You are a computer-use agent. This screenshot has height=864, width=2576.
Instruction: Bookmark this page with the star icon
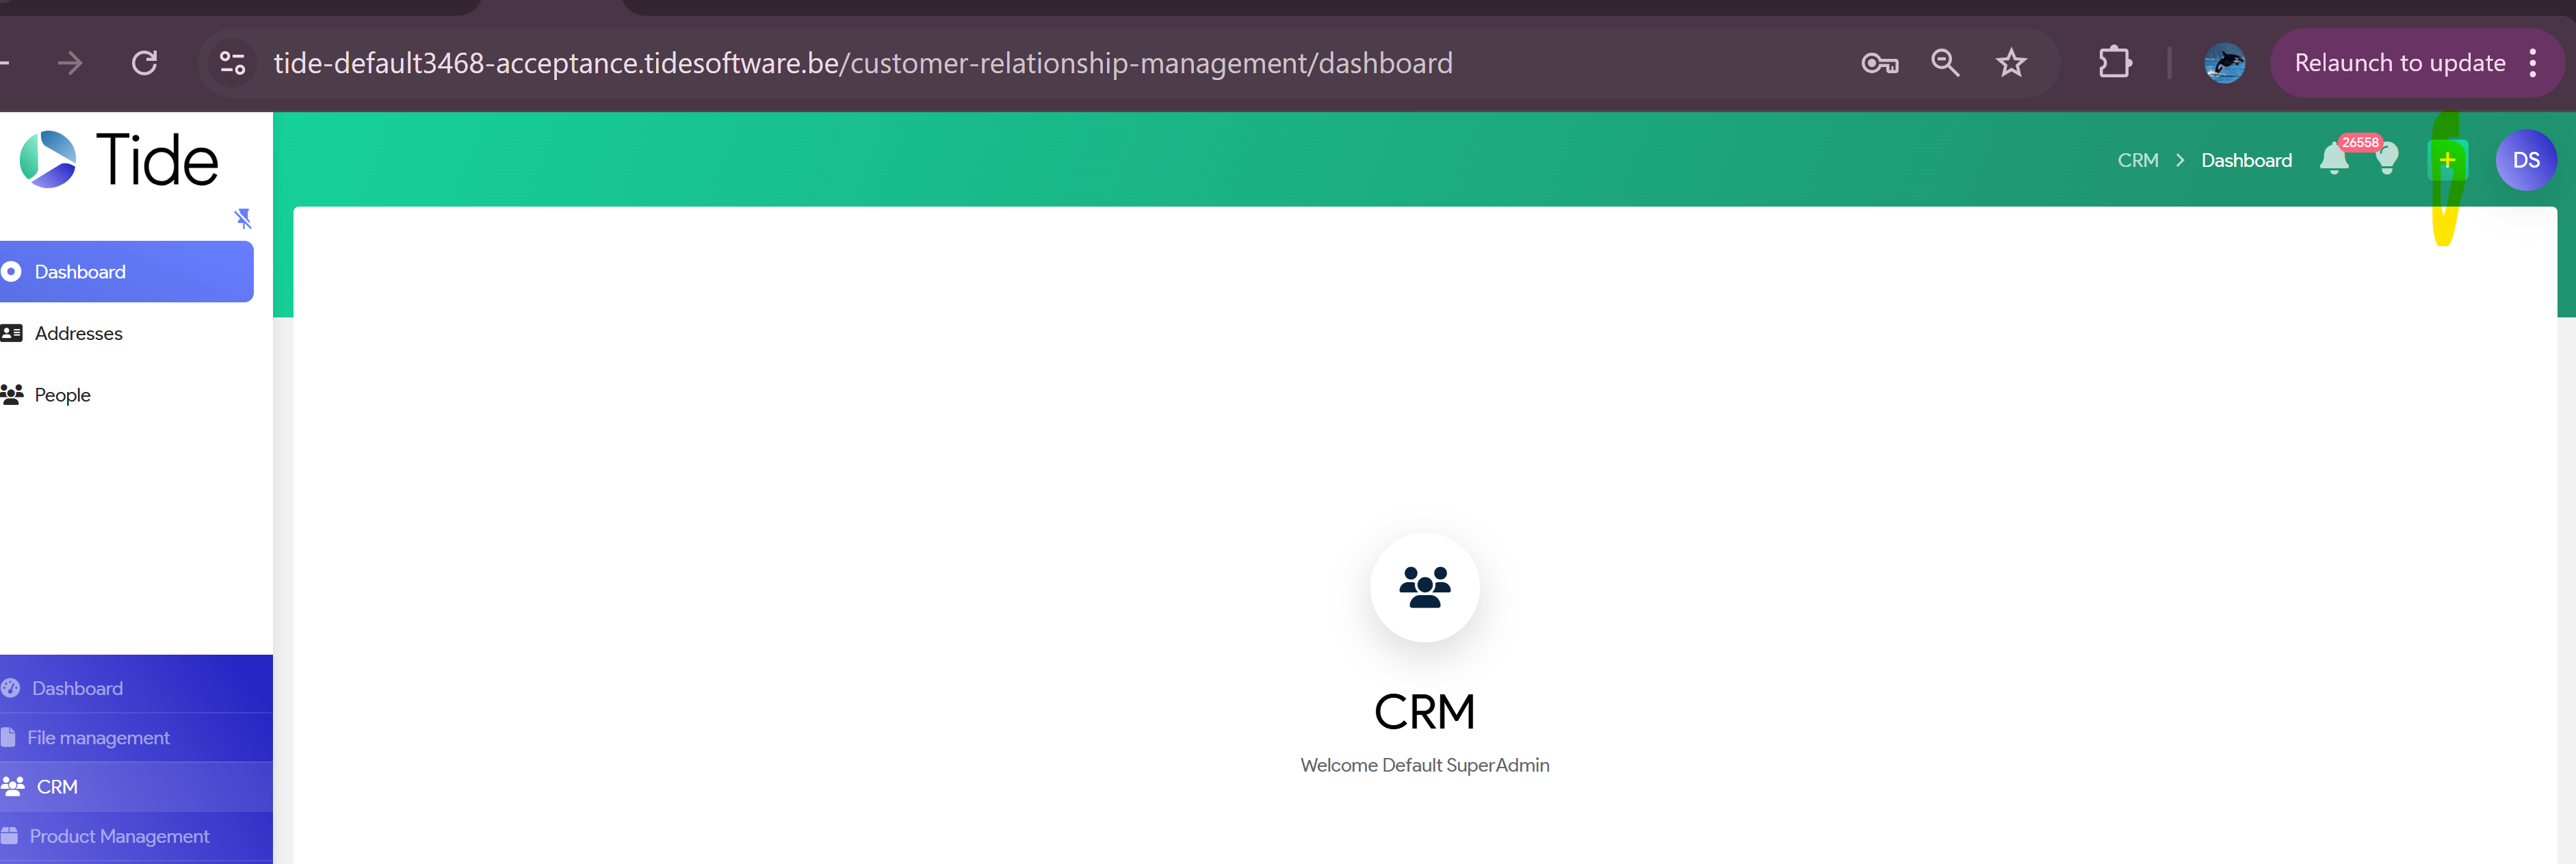click(x=2010, y=64)
